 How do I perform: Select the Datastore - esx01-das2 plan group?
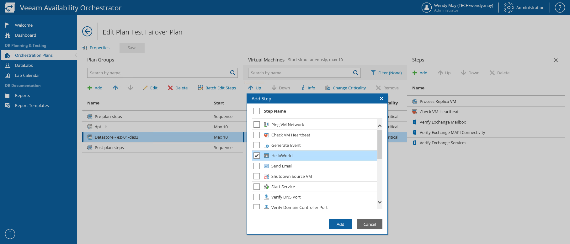[x=163, y=137]
